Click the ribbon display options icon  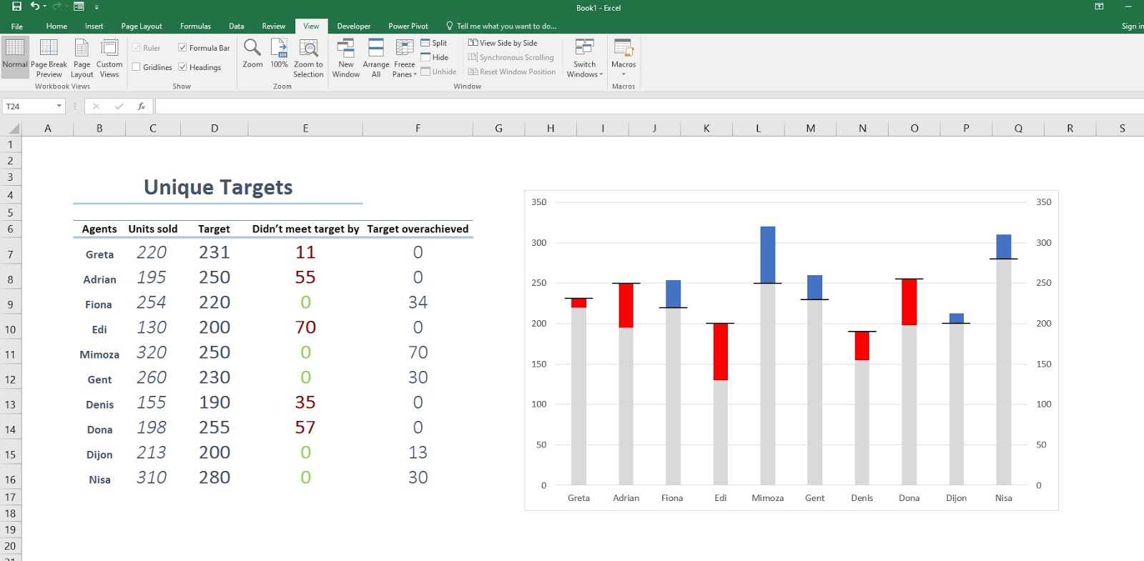1099,6
